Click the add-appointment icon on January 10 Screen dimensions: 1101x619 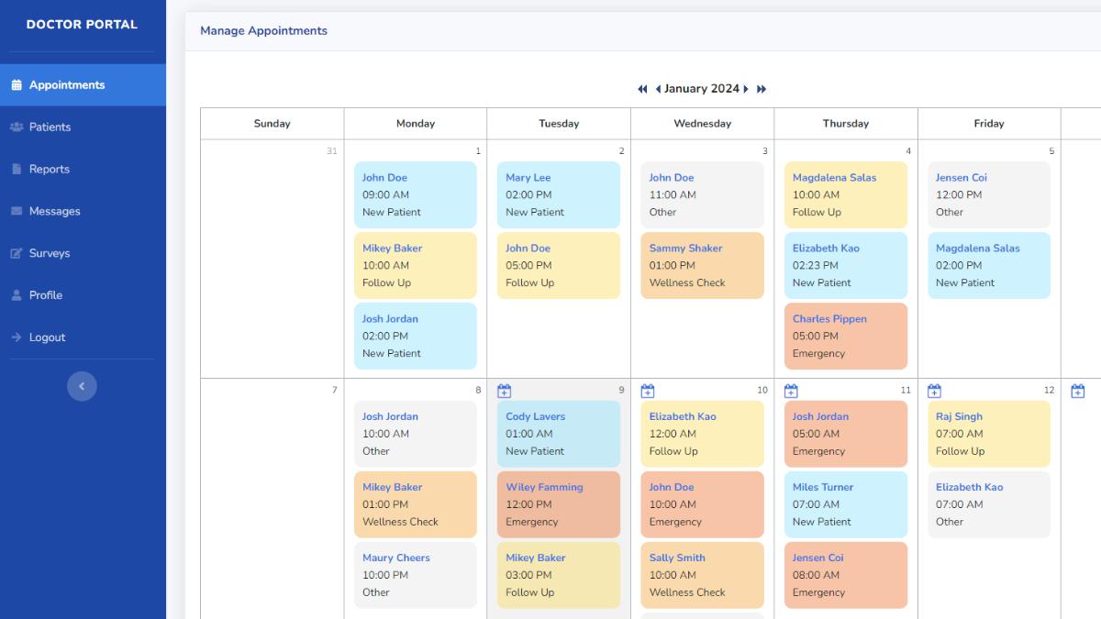[648, 390]
